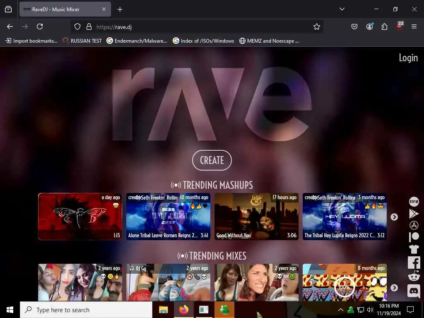424x318 pixels.
Task: Open the Patreon icon in sidebar
Action: pyautogui.click(x=414, y=237)
